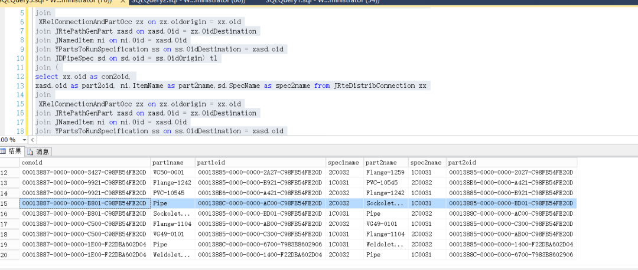Click XRelConnectionAndPartOcc on code line 6
Image resolution: width=638 pixels, height=270 pixels.
86,22
